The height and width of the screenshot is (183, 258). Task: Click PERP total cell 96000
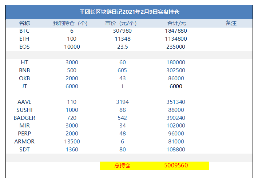[176, 134]
